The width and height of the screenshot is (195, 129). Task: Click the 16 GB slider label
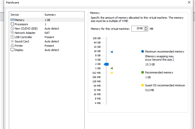pyautogui.click(x=97, y=51)
